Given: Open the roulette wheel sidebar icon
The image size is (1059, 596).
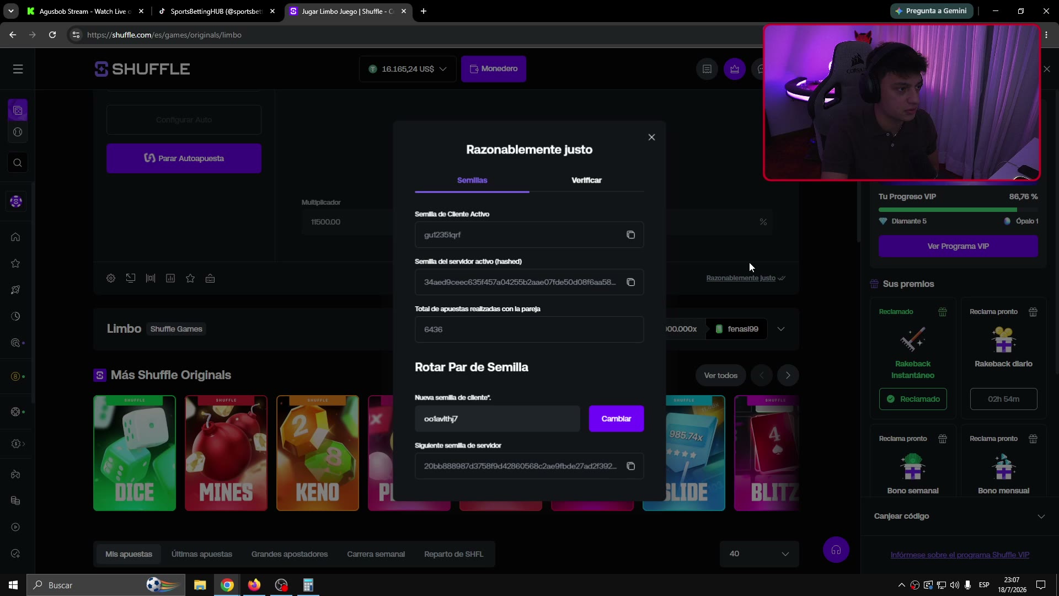Looking at the screenshot, I should pos(15,412).
